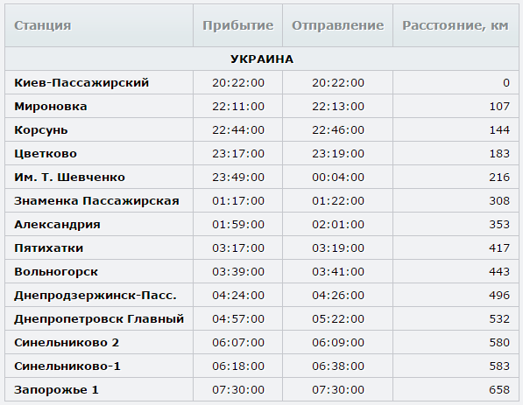Select Синельниково-1 station name

(67, 367)
